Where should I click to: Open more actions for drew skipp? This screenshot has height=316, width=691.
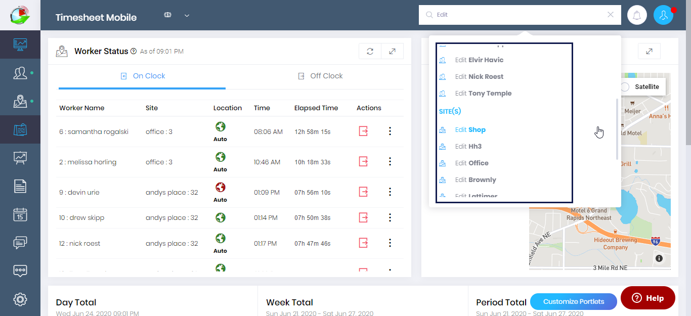click(390, 217)
